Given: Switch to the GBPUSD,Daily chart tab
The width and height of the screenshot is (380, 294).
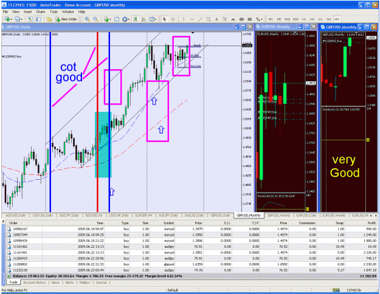Looking at the screenshot, I should tap(220, 215).
